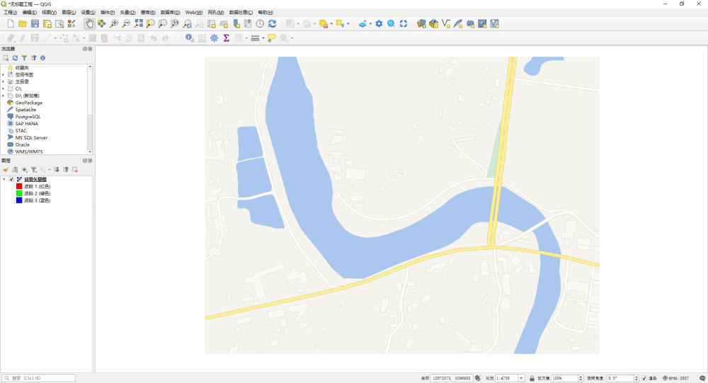This screenshot has height=383, width=708.
Task: Click the Zoom Full extent icon
Action: click(x=138, y=24)
